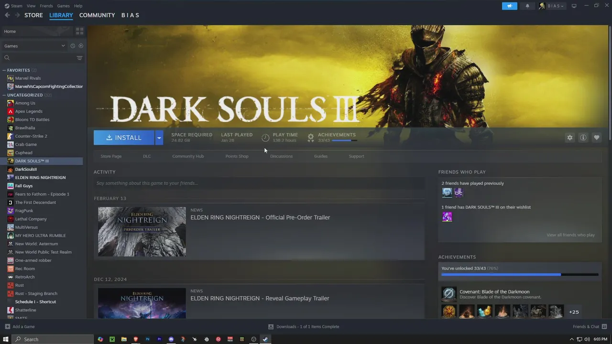612x344 pixels.
Task: Collapse the UNCATEGORIZED category
Action: click(4, 95)
